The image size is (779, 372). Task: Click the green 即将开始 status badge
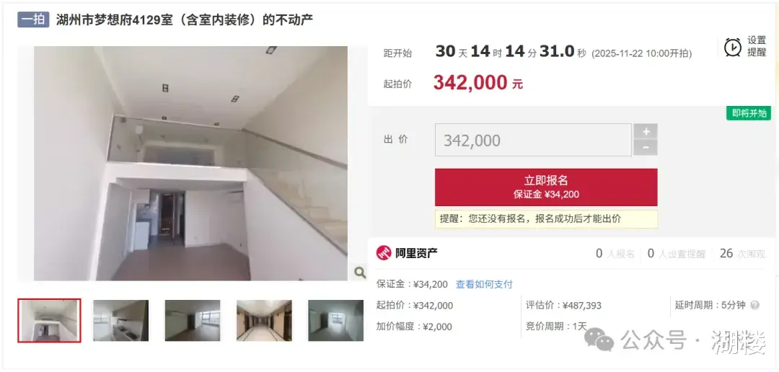click(x=748, y=113)
